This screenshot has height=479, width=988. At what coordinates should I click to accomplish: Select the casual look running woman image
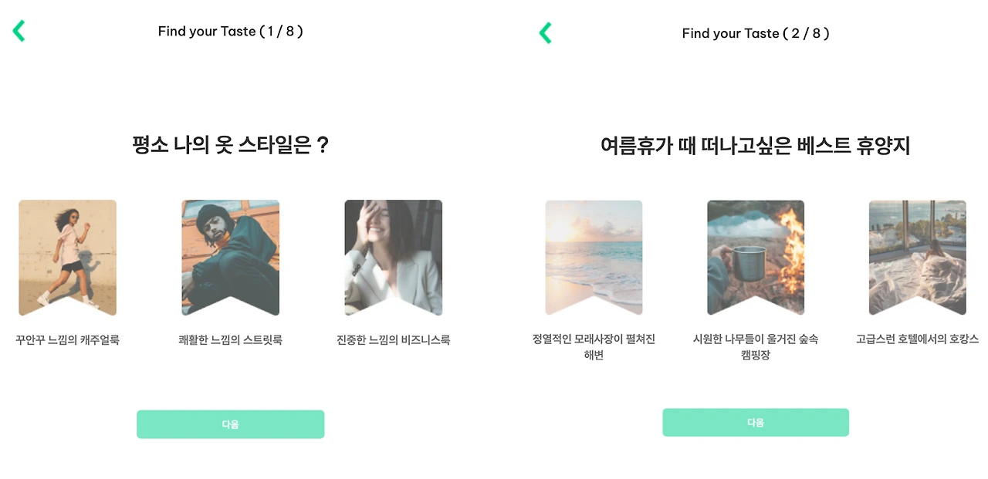(68, 258)
